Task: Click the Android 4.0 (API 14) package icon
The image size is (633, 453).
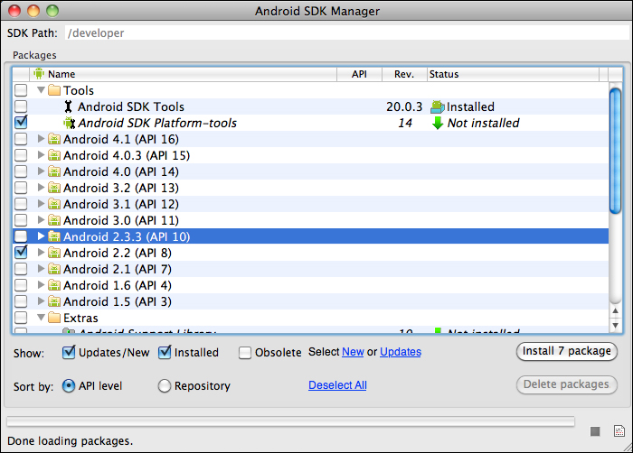Action: 54,171
